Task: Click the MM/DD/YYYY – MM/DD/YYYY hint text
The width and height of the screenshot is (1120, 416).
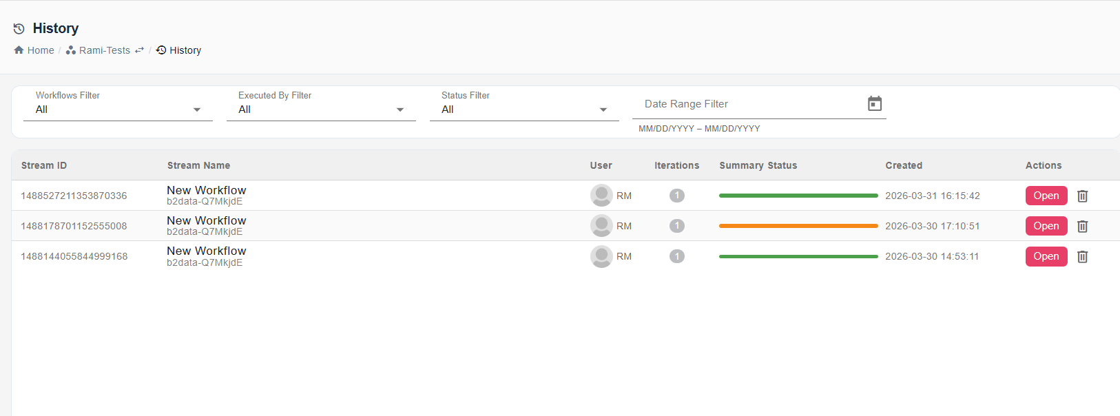Action: pyautogui.click(x=699, y=129)
